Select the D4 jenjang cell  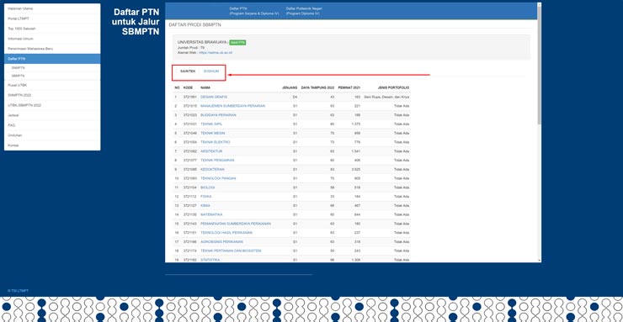point(296,97)
